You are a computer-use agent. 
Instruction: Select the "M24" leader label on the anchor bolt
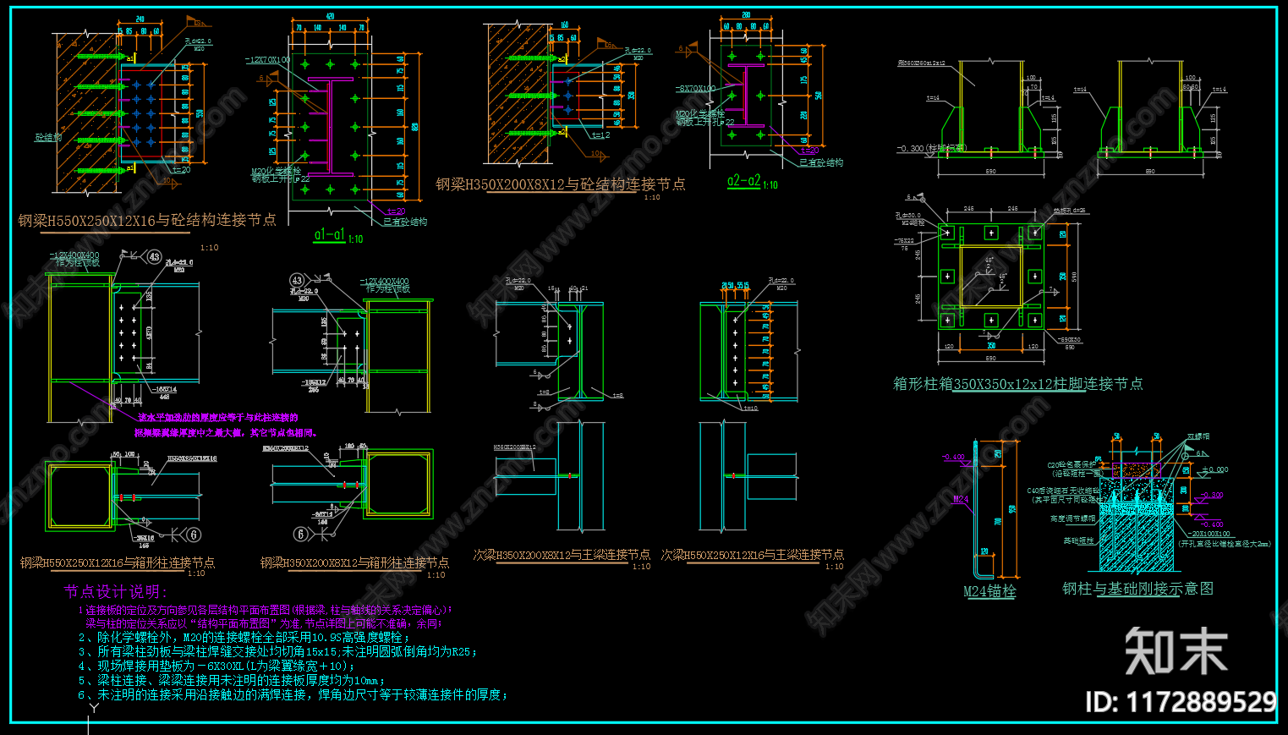961,499
